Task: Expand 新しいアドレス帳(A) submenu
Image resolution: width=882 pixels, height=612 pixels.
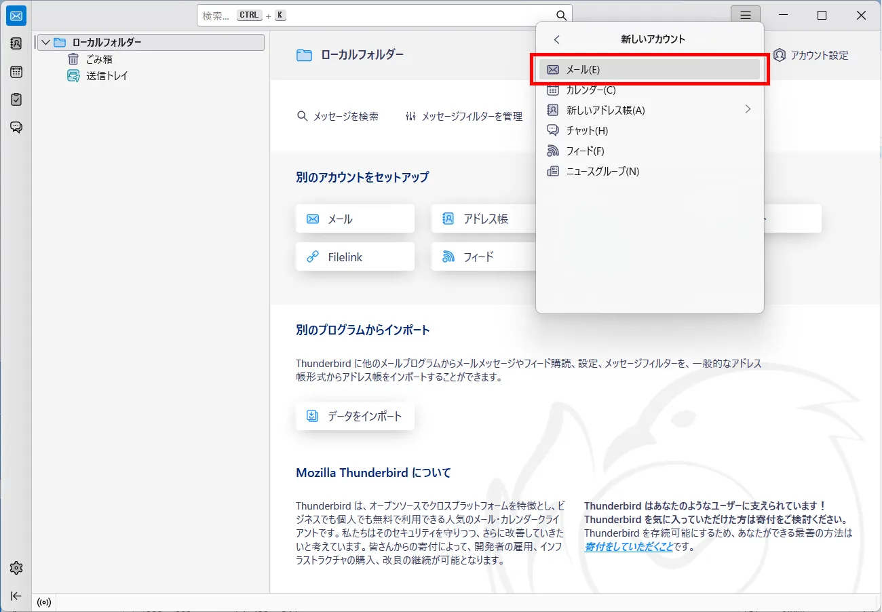Action: (748, 110)
